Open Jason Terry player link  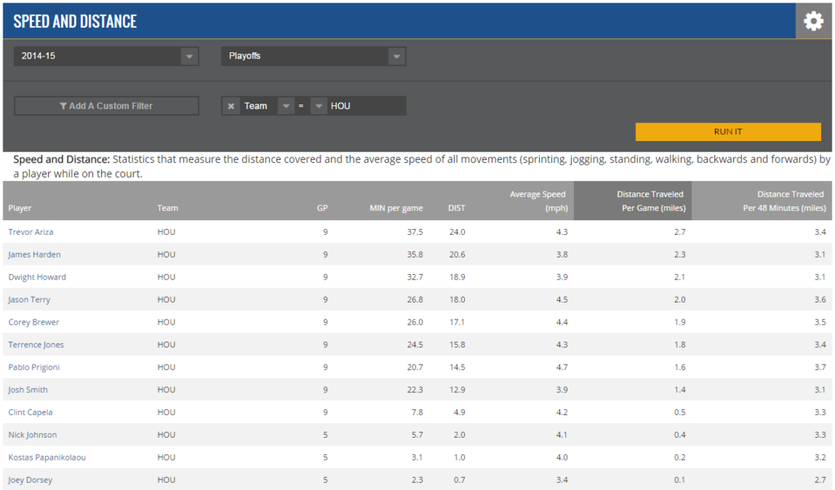[29, 299]
